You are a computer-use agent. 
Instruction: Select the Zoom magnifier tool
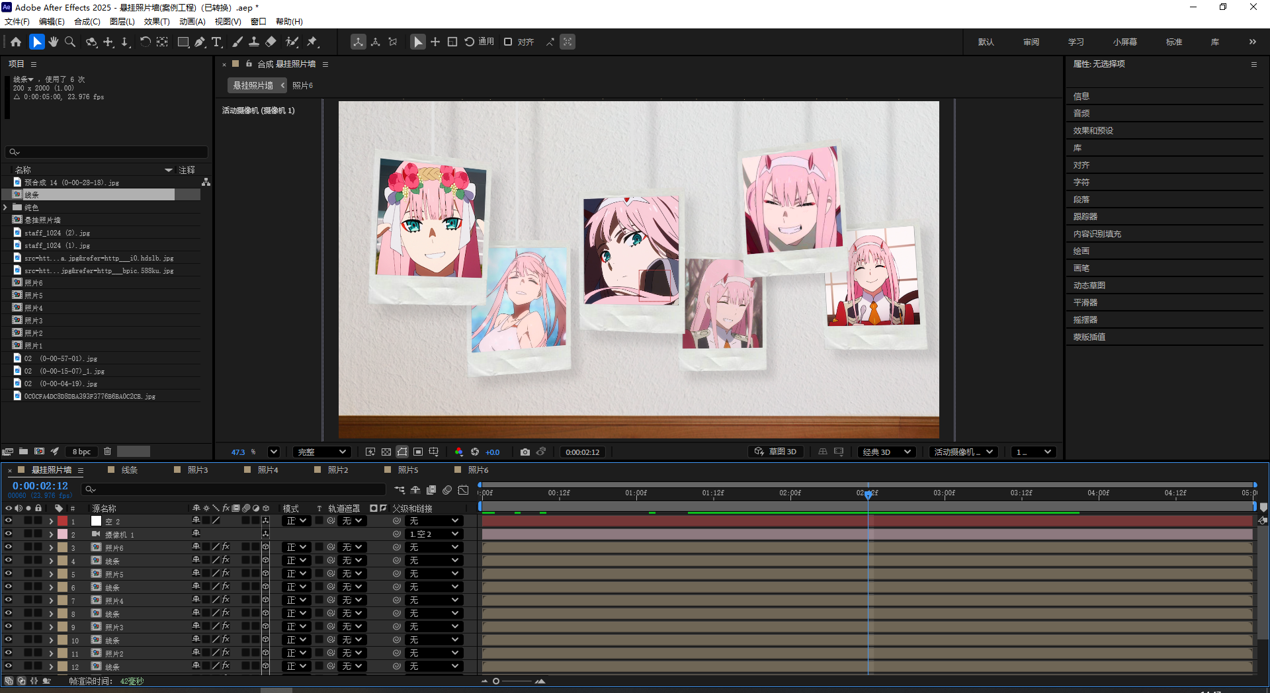click(x=70, y=42)
